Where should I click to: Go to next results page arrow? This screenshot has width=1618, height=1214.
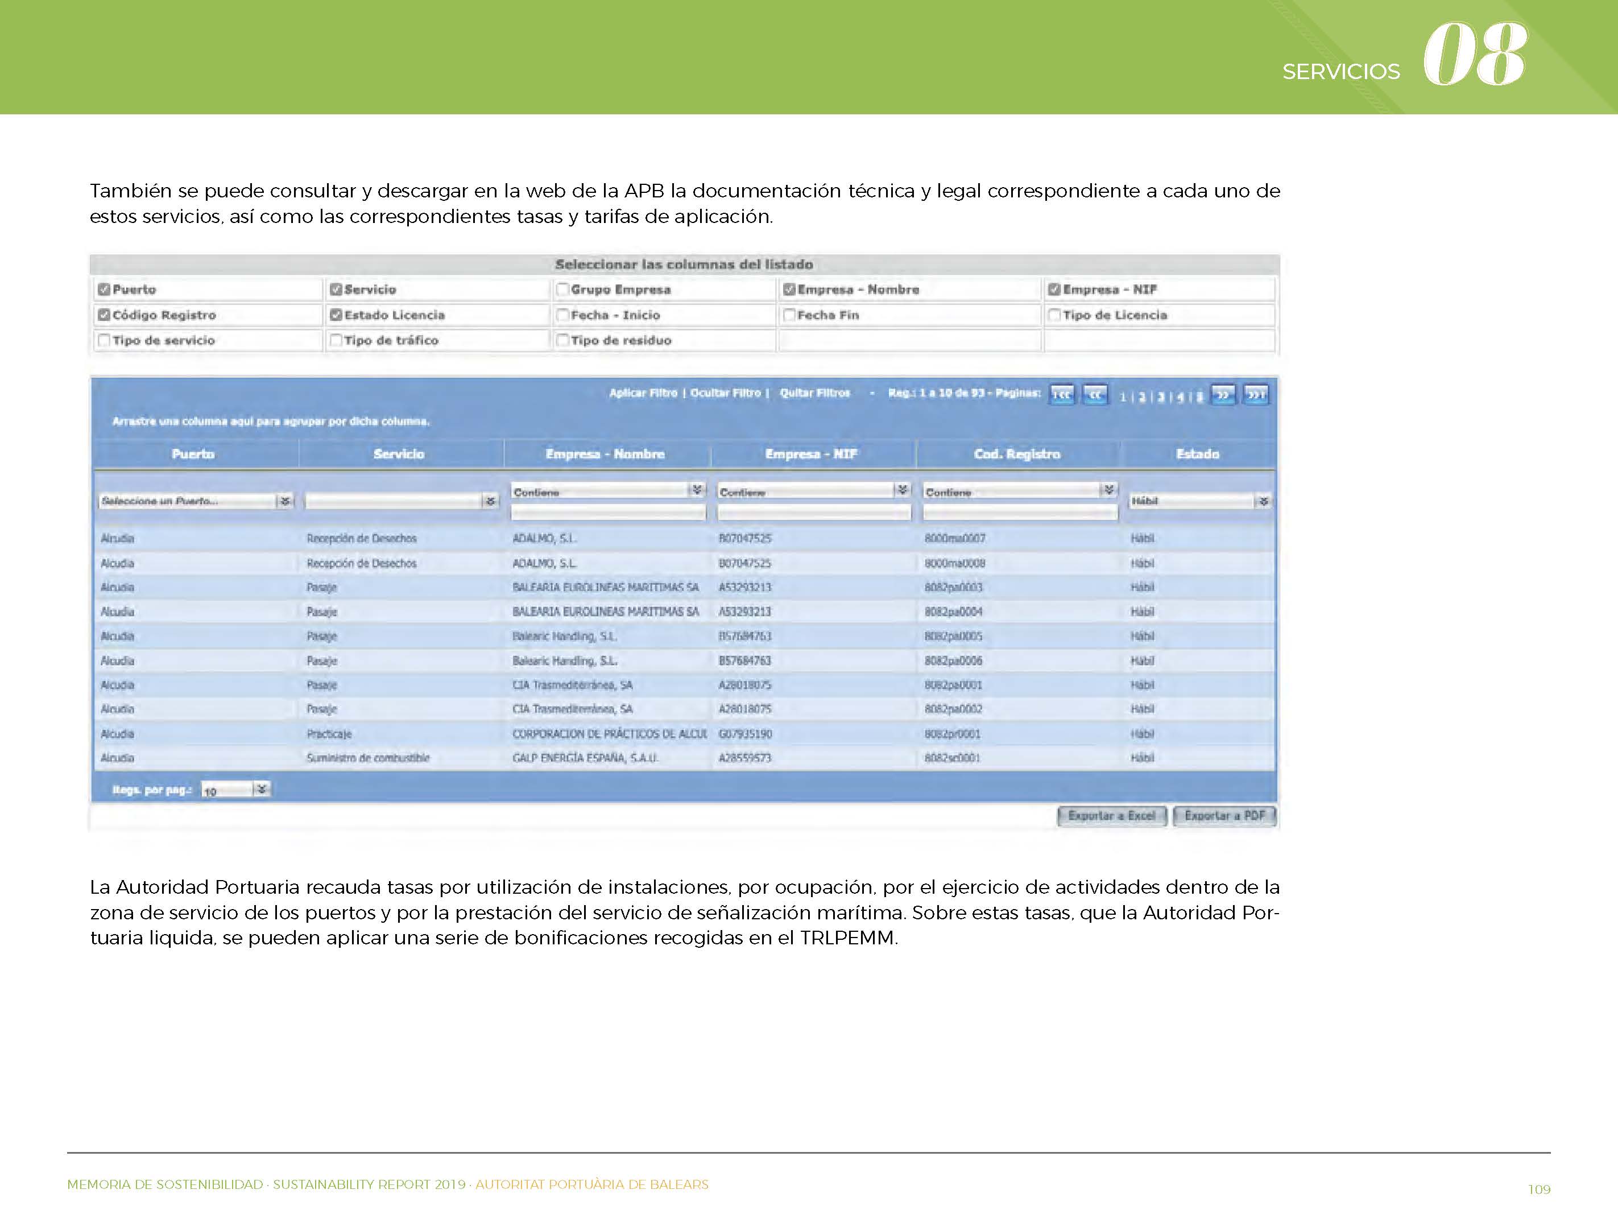click(x=1223, y=394)
